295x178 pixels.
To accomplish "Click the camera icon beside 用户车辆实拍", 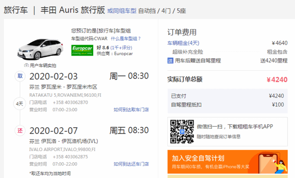I will 26,65.
